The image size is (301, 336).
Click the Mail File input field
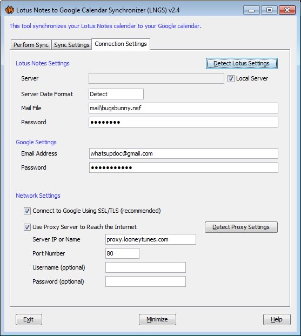[183, 108]
